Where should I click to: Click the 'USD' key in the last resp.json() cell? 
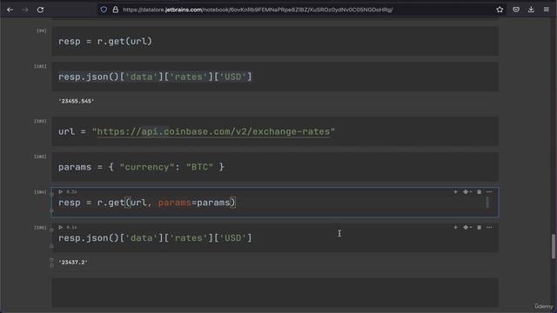[x=233, y=238]
